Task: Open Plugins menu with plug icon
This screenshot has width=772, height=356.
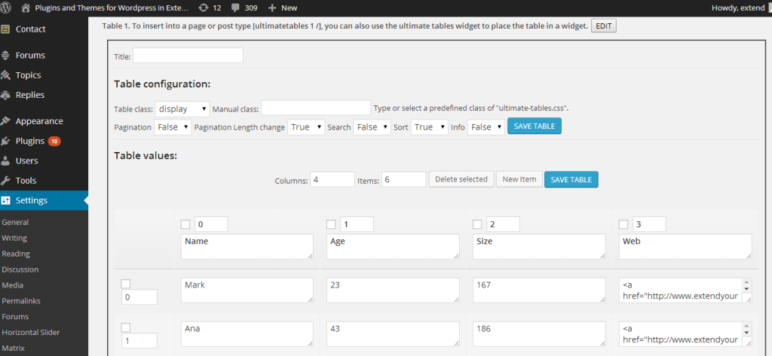Action: 6,141
